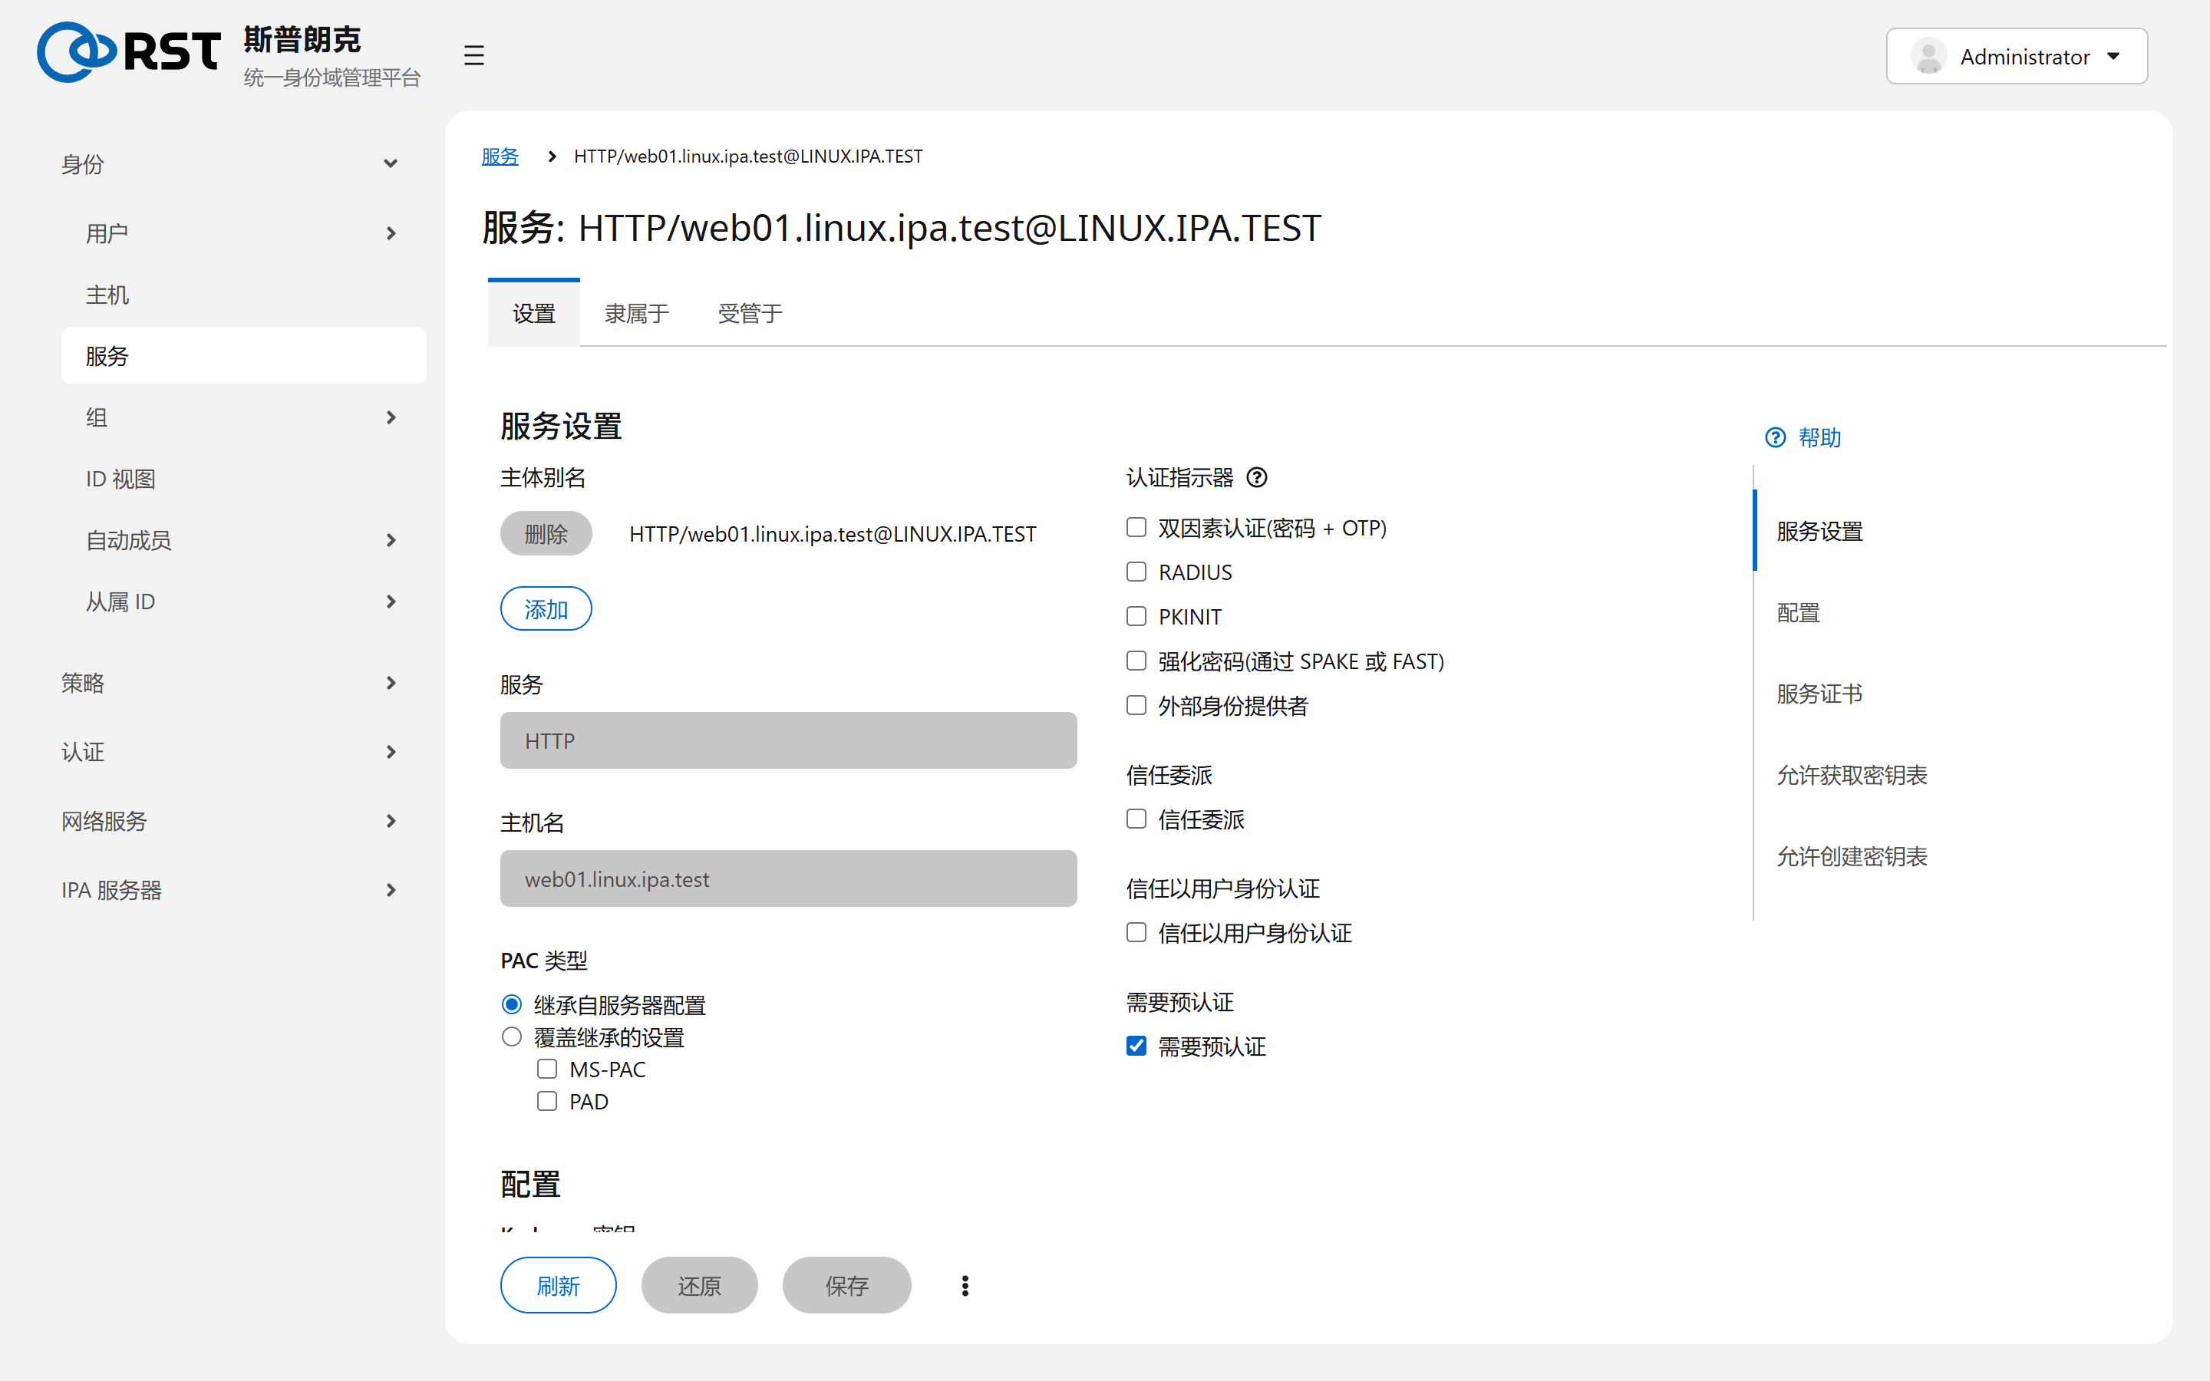2210x1381 pixels.
Task: Enable the MS-PAC checkbox
Action: [x=547, y=1069]
